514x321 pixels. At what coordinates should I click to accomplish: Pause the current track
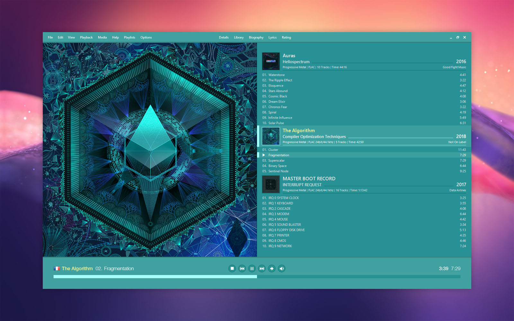click(x=252, y=268)
